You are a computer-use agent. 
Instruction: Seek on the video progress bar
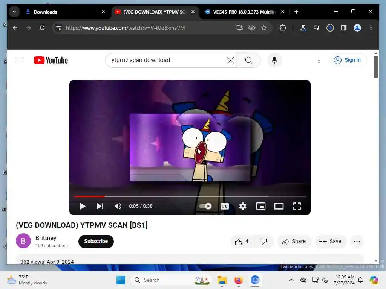click(x=190, y=196)
